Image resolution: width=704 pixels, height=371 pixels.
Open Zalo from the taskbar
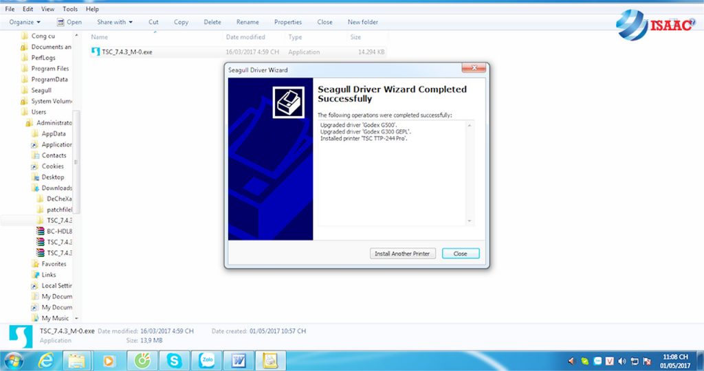pos(206,361)
